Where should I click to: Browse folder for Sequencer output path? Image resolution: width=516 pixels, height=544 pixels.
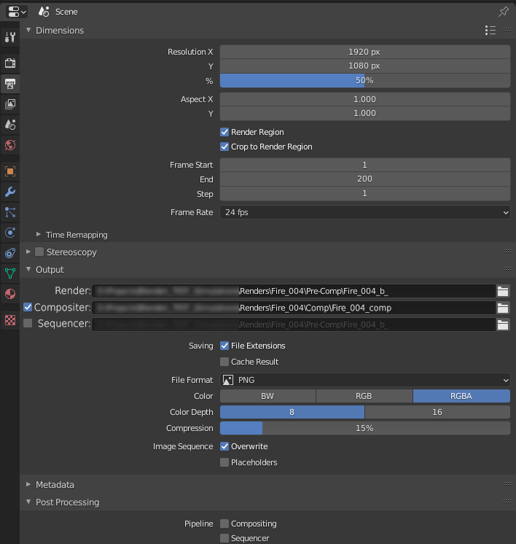503,325
